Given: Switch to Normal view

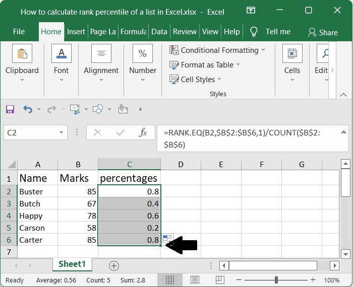Looking at the screenshot, I should point(170,280).
